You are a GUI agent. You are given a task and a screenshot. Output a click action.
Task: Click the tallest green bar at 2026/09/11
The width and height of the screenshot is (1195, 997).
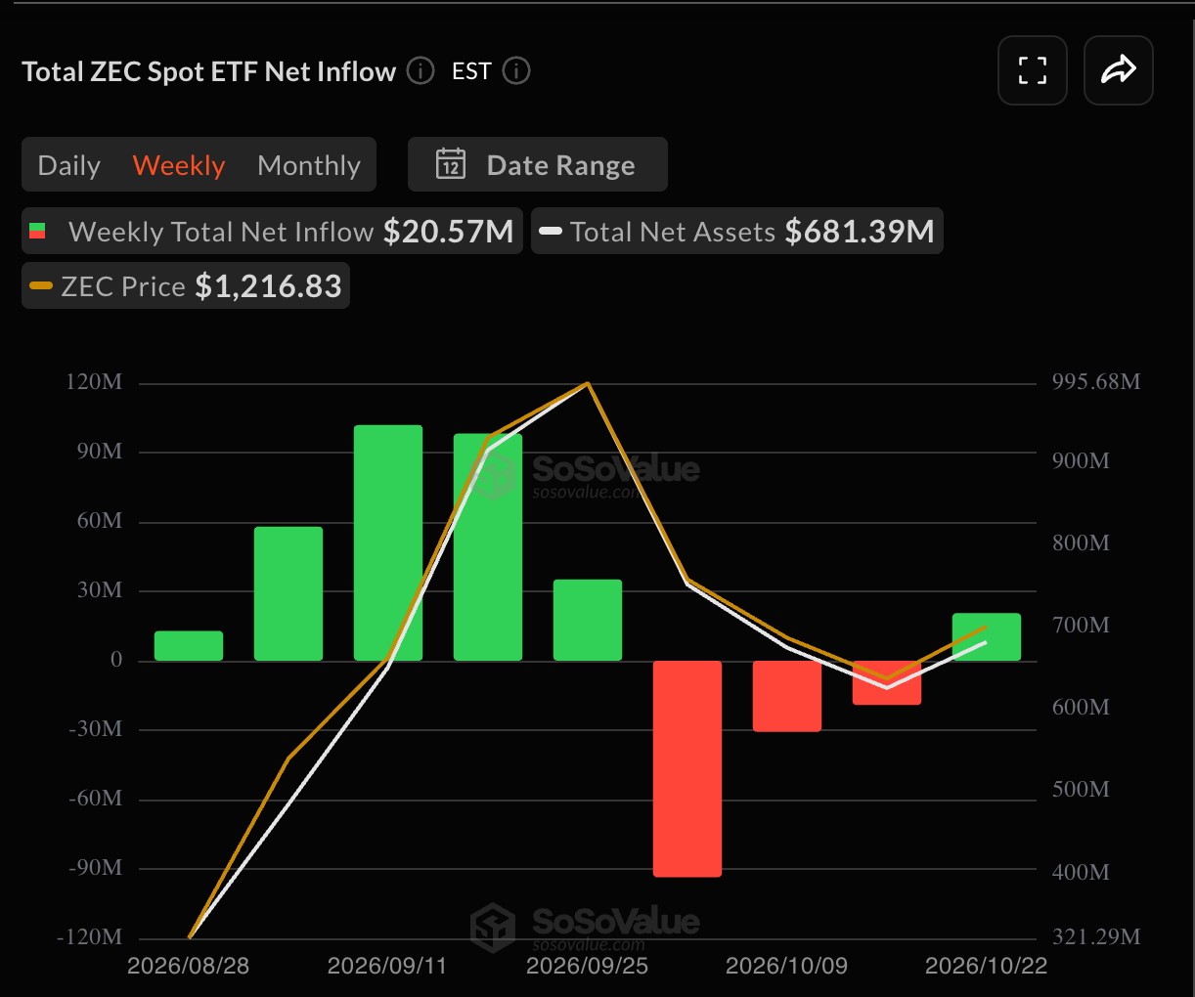[388, 542]
